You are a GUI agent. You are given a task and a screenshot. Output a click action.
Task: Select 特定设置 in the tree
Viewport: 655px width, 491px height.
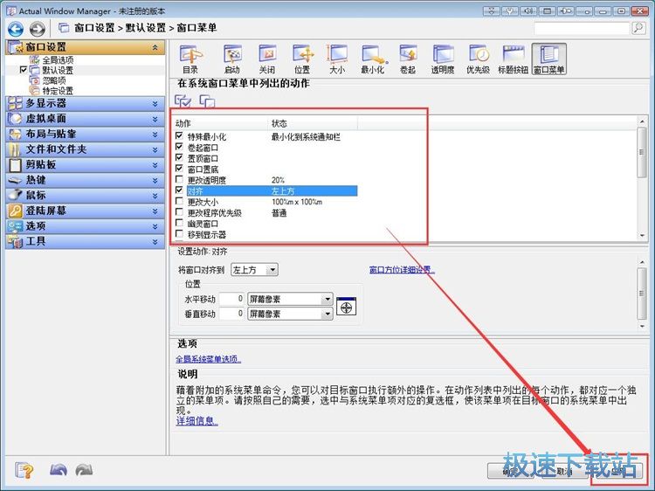[58, 90]
